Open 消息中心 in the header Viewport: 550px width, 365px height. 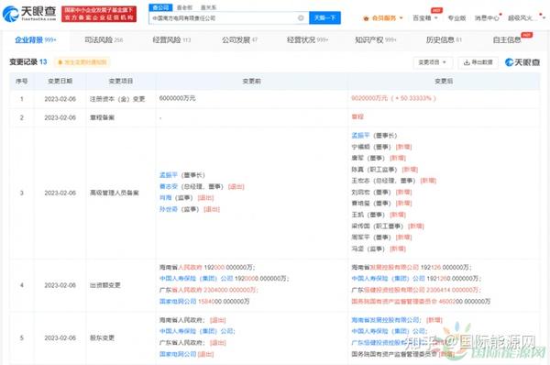487,18
